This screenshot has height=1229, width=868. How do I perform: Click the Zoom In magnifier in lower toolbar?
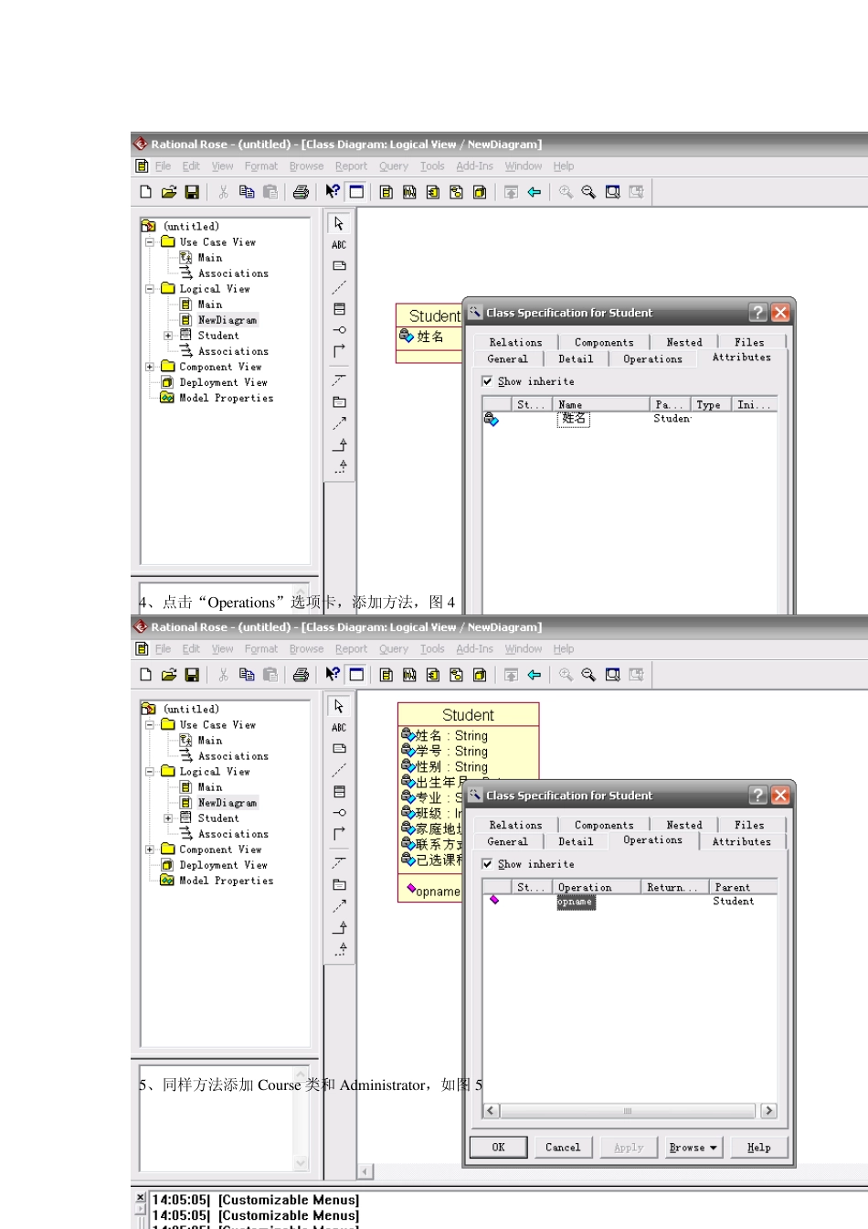566,675
